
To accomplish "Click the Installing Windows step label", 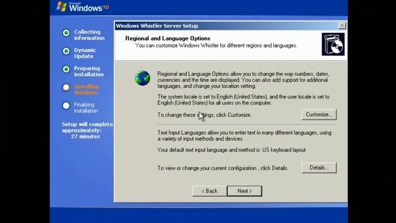I will [x=87, y=89].
